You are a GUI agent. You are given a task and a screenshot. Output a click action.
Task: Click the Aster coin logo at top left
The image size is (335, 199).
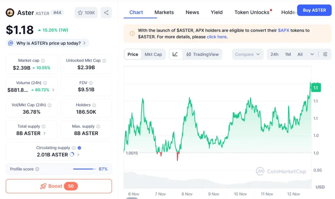(9, 13)
